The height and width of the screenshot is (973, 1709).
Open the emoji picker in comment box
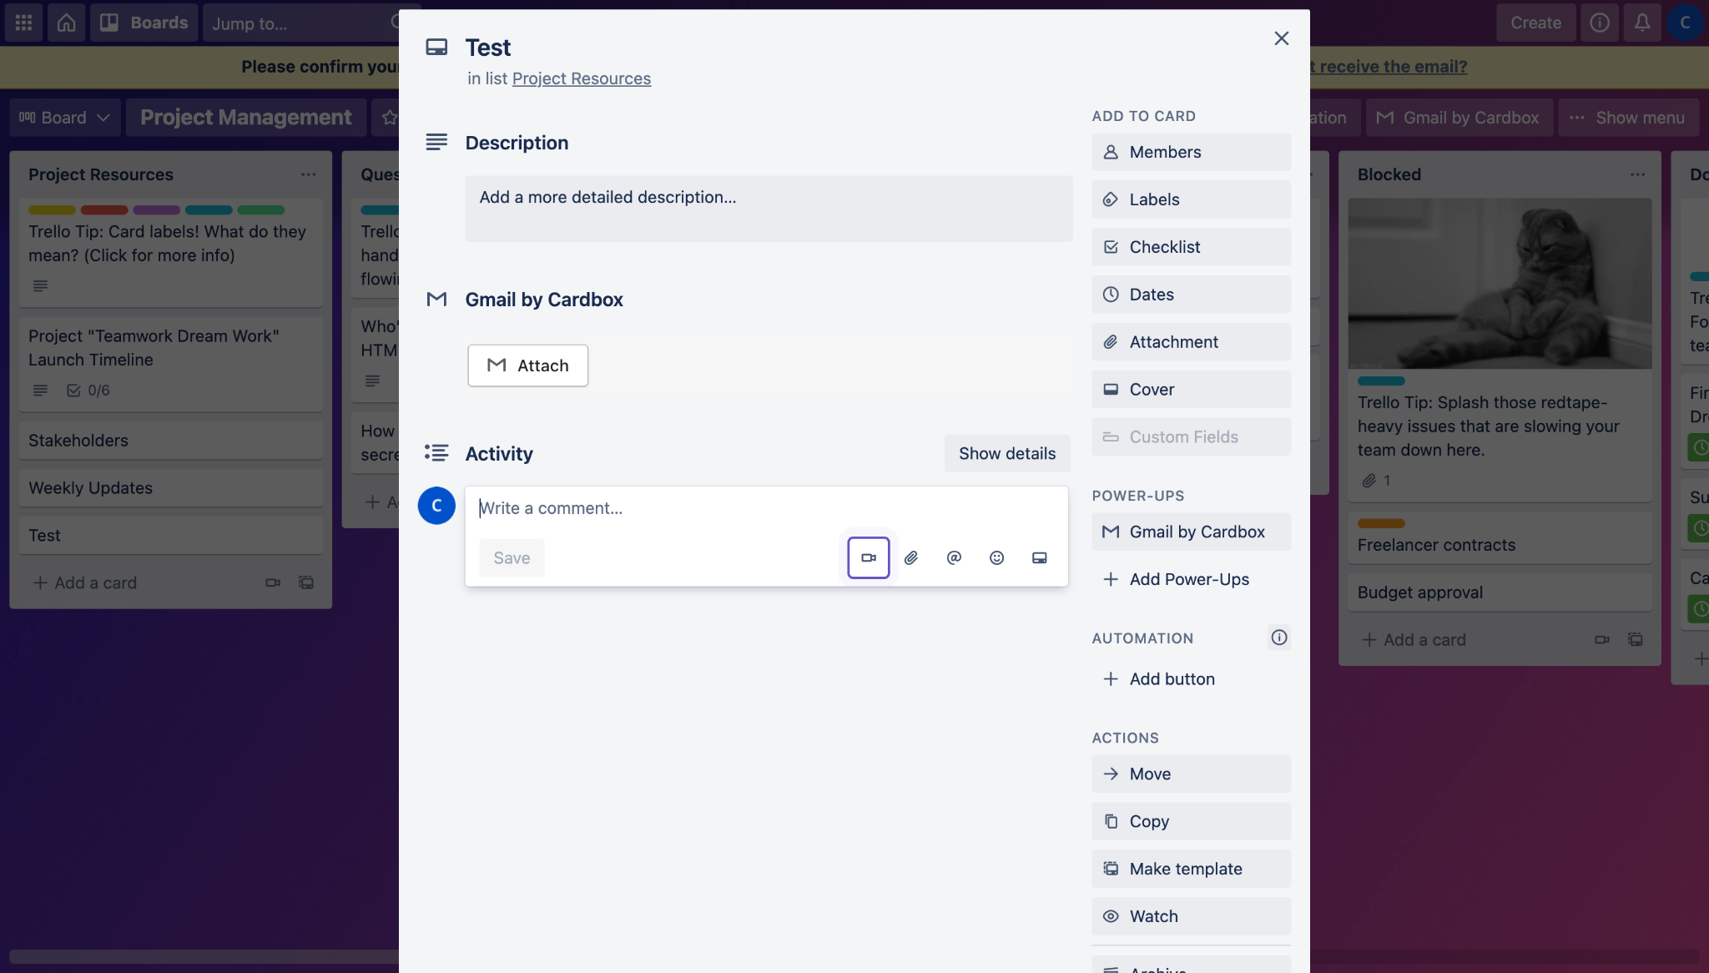pos(996,557)
